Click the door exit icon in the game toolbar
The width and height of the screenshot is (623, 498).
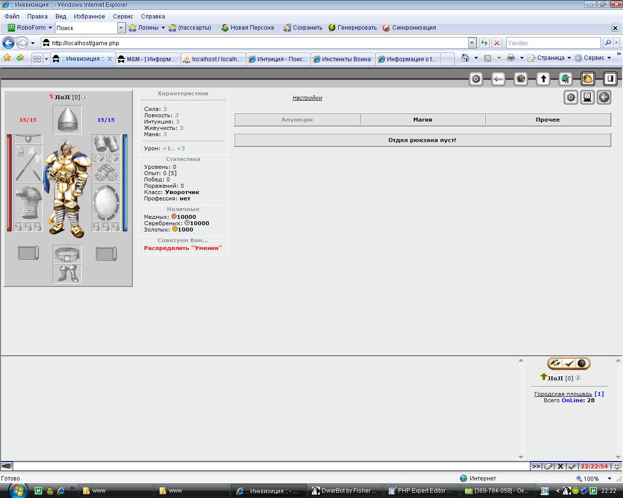(x=610, y=79)
